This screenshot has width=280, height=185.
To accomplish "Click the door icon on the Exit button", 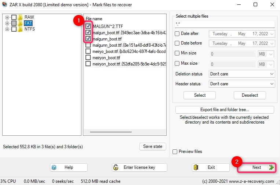I will [x=196, y=167].
